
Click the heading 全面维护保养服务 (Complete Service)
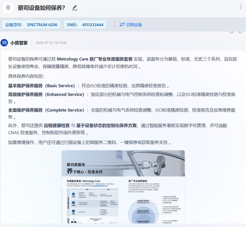pyautogui.click(x=46, y=110)
